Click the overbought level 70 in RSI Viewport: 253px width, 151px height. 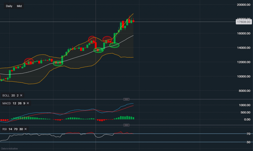pyautogui.click(x=15, y=129)
